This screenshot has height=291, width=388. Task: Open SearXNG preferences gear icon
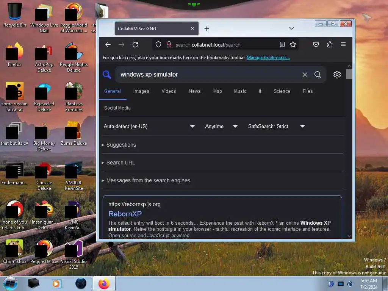point(337,75)
